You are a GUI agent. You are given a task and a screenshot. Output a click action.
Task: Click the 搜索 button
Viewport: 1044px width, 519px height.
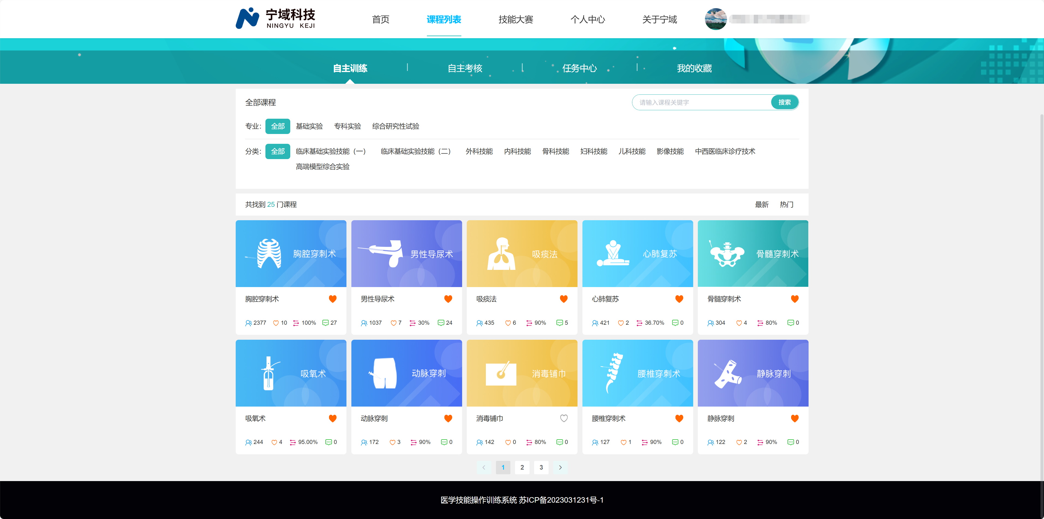click(785, 102)
